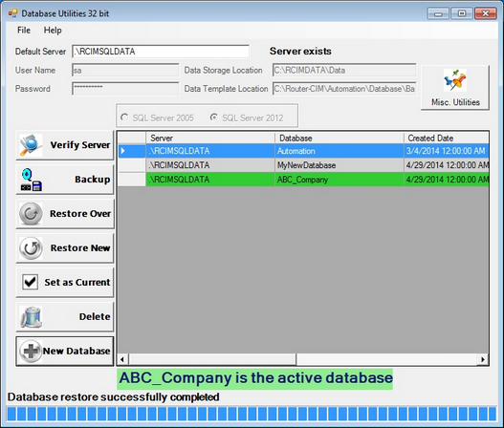Screen dimensions: 504x428
Task: Click the Set as Current label
Action: (77, 282)
